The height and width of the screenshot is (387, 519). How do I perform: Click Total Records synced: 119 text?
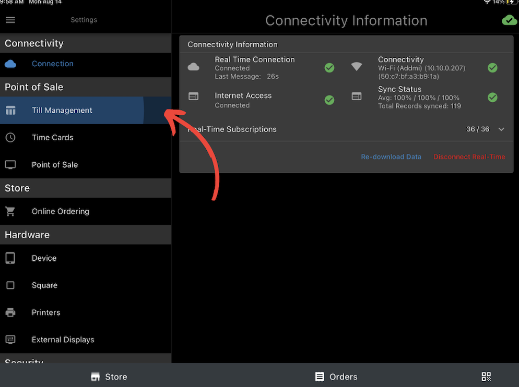tap(419, 106)
